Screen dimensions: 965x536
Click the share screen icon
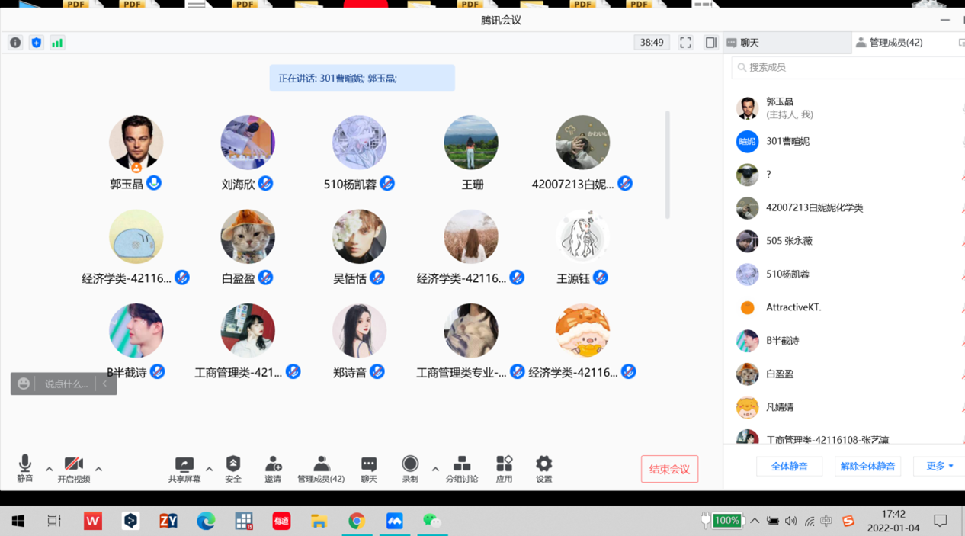click(184, 465)
